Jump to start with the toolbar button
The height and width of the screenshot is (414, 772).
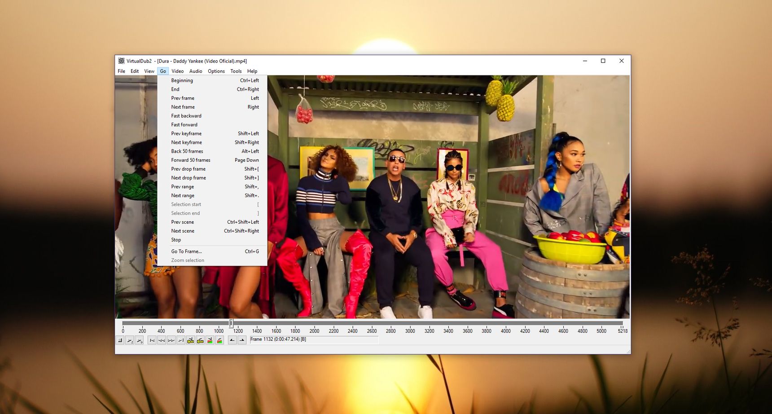click(x=152, y=340)
